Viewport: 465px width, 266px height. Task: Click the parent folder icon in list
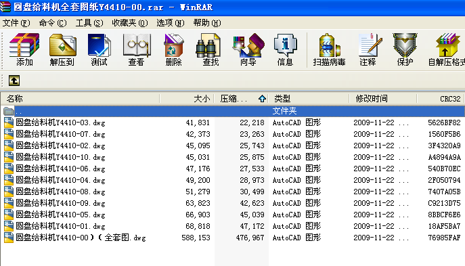click(x=9, y=111)
